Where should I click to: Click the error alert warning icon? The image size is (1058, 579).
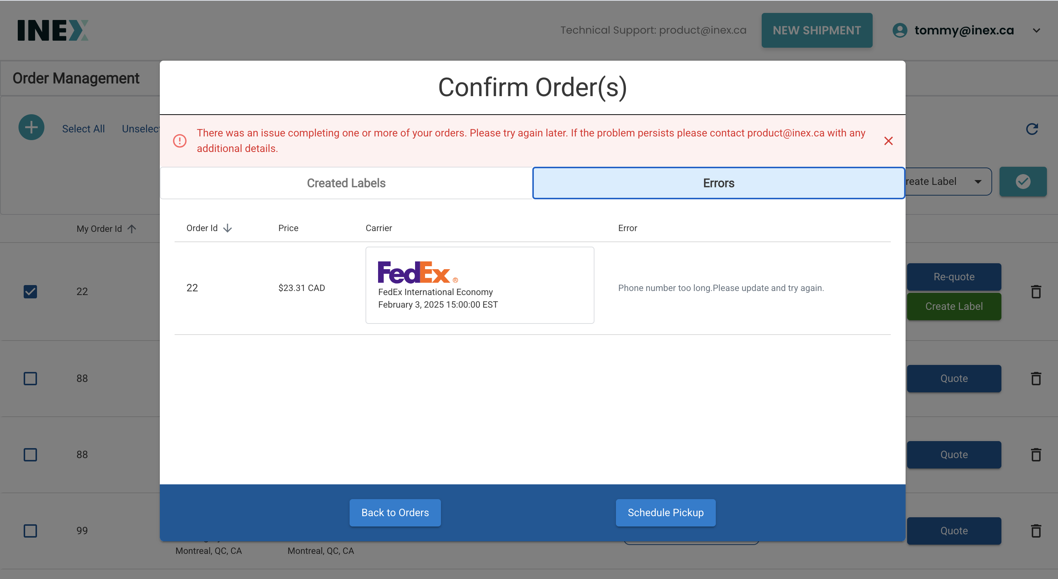(x=179, y=141)
